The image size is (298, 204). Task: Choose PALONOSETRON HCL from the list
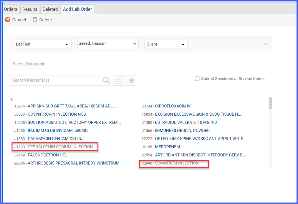pos(47,155)
